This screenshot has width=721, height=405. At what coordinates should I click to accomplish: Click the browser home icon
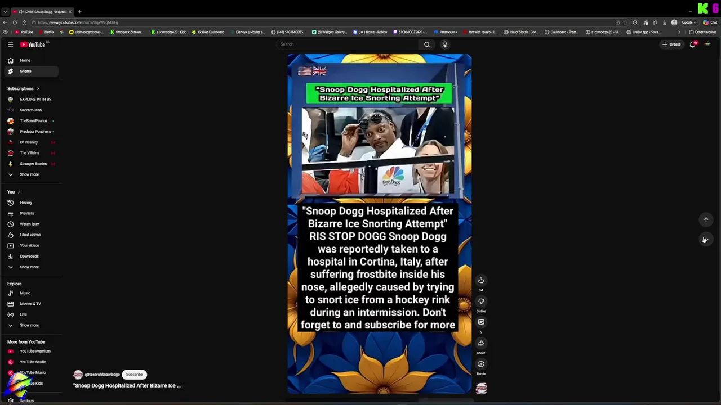click(x=24, y=22)
